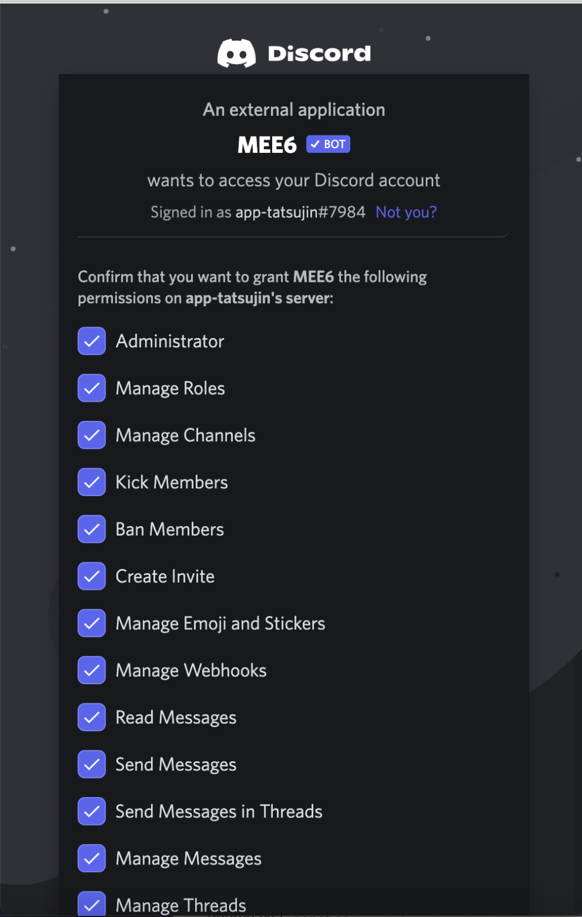Screen dimensions: 582x917
Task: Toggle the Ban Members checkbox
Action: pos(92,530)
